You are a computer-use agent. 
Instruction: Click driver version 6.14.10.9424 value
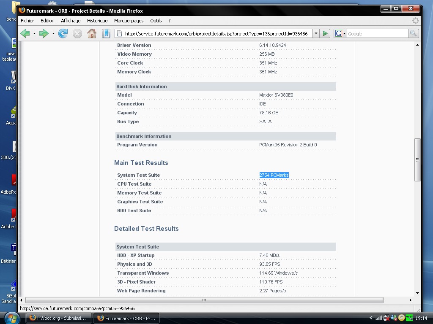click(273, 45)
